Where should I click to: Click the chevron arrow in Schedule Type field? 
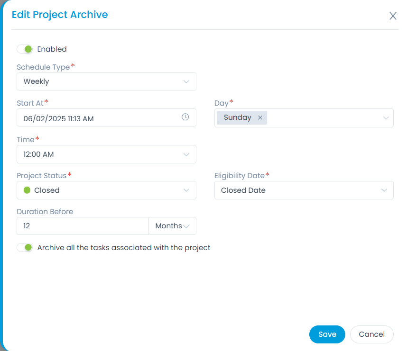[186, 81]
